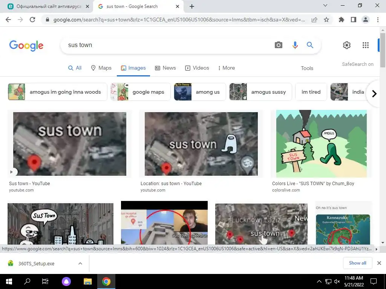Launch the purple Alice assistant icon

click(66, 281)
